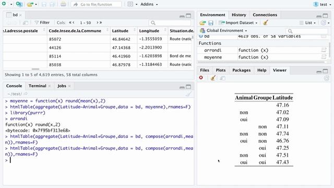
Task: Open the test project menu
Action: pos(323,4)
